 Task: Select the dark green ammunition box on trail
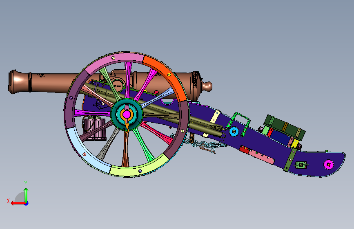point(285,127)
